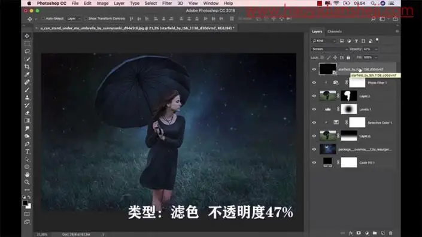Add a layer mask from panel bottom
This screenshot has height=237, width=422.
359,233
